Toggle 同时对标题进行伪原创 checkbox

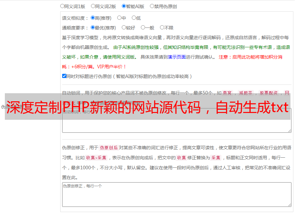64,76
